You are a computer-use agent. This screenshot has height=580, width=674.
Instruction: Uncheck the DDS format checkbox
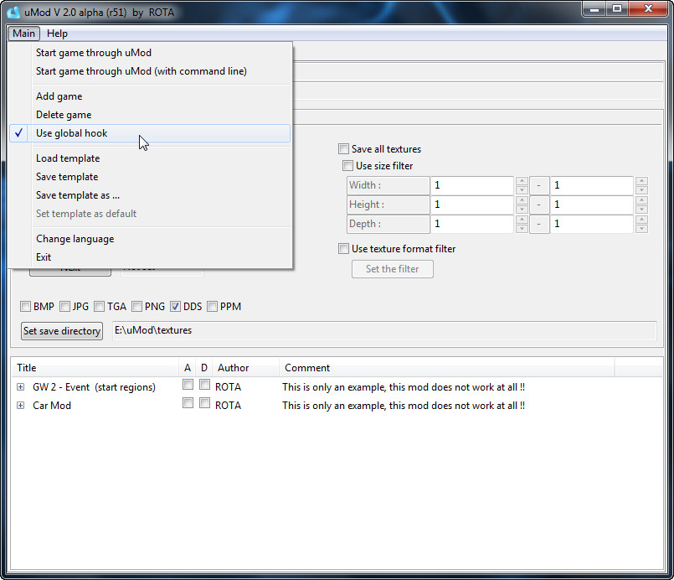[175, 307]
